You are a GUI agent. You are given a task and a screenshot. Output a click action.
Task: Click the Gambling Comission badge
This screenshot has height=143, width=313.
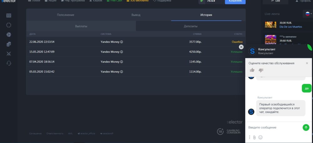point(233,131)
